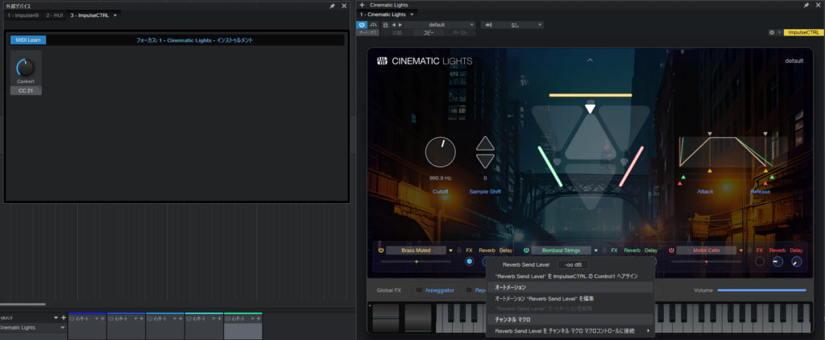Select the automation edit Reverb Send Level entry
The image size is (825, 340).
[544, 298]
